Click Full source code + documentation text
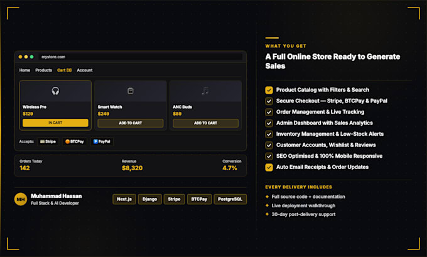This screenshot has height=257, width=427. coord(308,197)
